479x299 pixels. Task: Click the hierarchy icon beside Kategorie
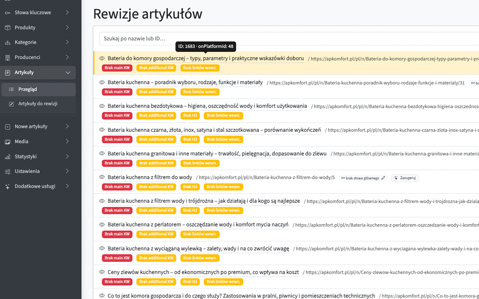point(7,42)
